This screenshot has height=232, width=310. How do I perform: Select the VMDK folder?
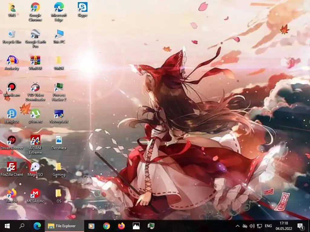coord(59,63)
